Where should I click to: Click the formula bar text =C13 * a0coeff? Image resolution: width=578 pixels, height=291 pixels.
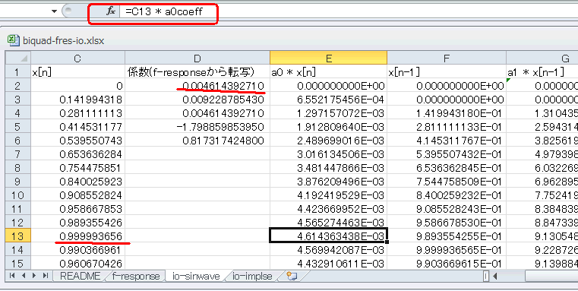point(164,11)
